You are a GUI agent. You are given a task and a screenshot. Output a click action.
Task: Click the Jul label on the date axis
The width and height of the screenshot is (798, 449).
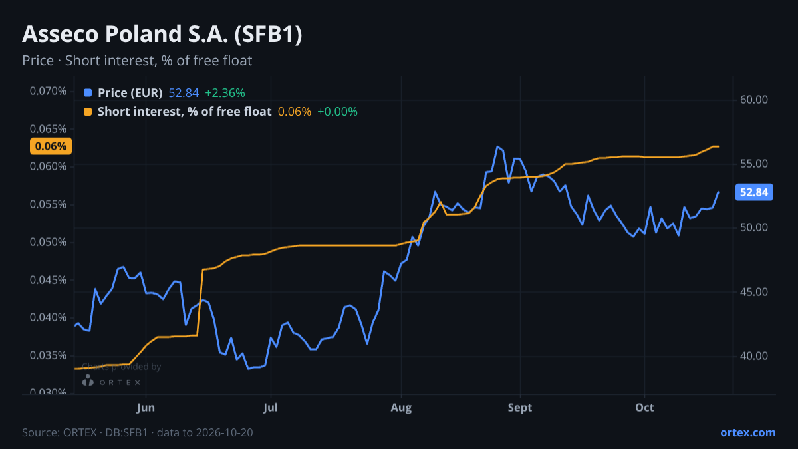point(270,408)
